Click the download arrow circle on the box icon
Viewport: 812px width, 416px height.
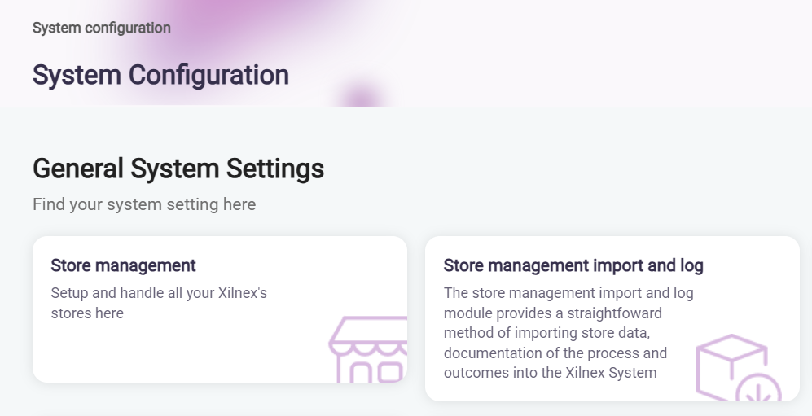pos(758,390)
